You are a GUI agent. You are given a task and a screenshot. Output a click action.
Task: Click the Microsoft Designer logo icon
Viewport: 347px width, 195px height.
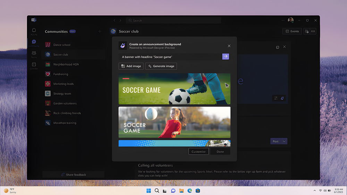click(x=122, y=45)
